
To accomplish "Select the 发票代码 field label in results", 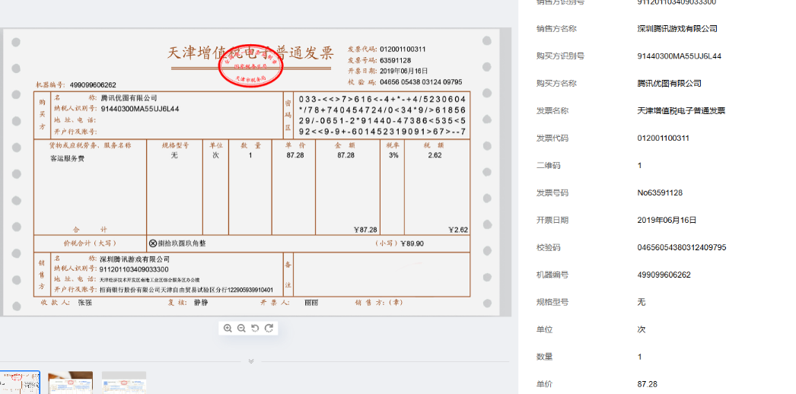I will [552, 138].
